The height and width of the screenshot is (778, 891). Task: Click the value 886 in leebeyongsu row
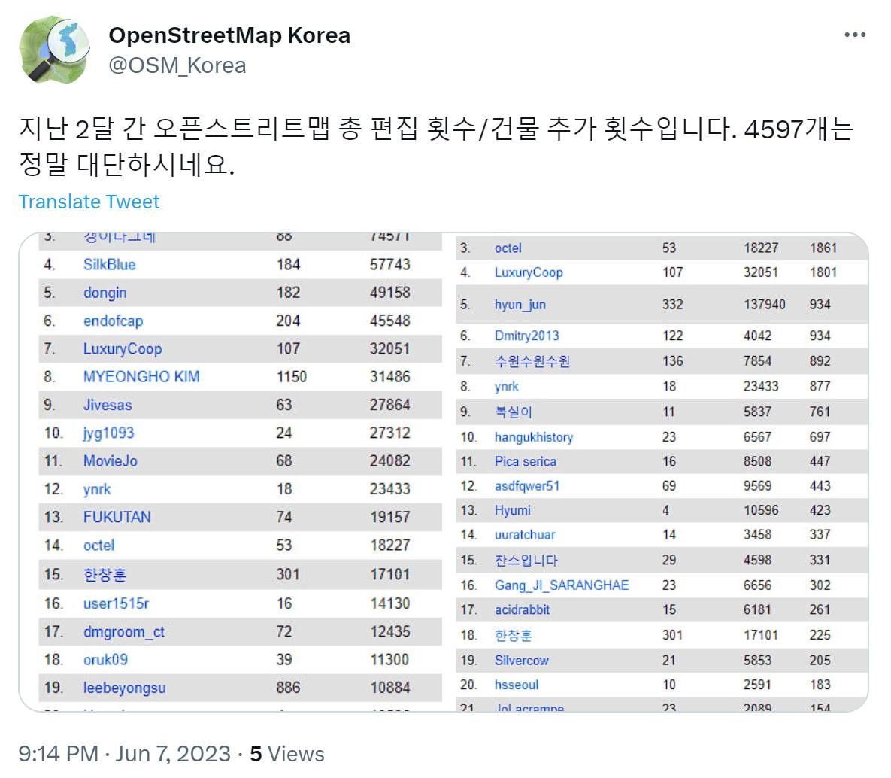[x=288, y=688]
